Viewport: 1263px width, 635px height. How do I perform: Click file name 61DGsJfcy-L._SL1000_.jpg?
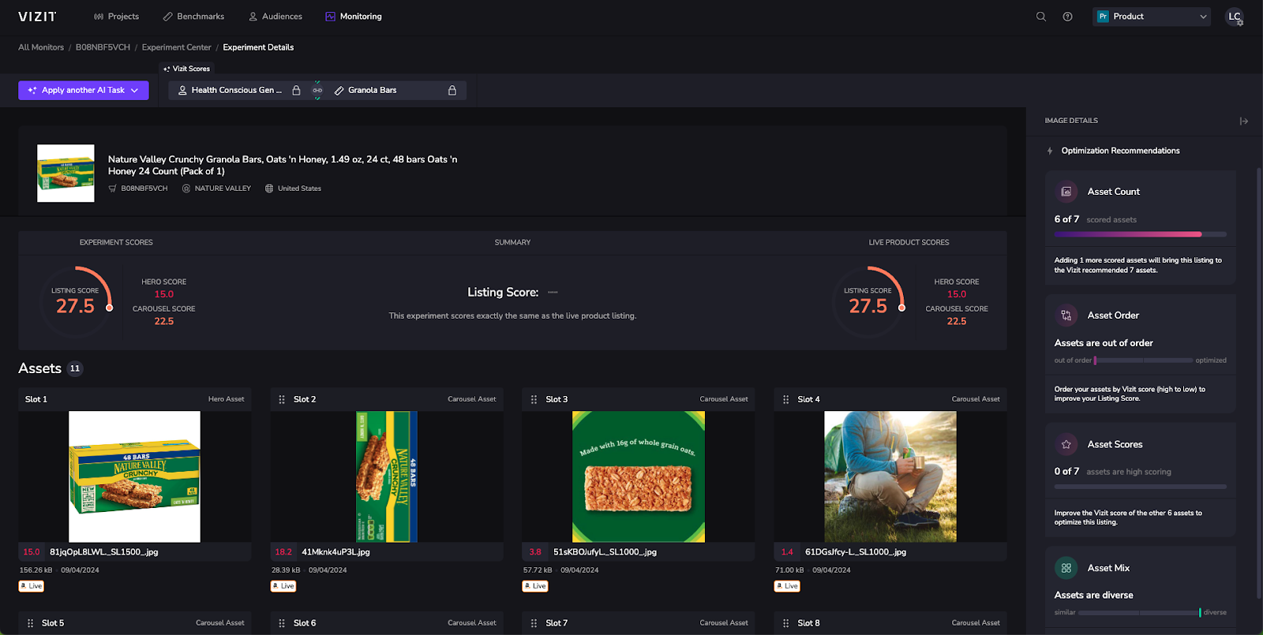[x=856, y=552]
